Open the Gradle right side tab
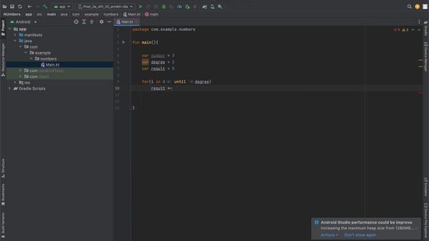Screen dimensions: 429x241 tap(426, 28)
